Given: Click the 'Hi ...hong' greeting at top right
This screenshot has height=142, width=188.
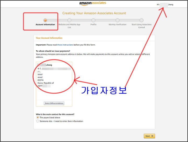Looking at the screenshot, I should [x=165, y=4].
